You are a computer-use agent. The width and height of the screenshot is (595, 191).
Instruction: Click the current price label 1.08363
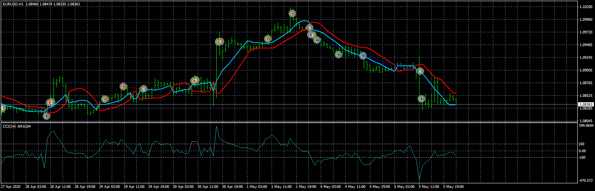coord(585,104)
